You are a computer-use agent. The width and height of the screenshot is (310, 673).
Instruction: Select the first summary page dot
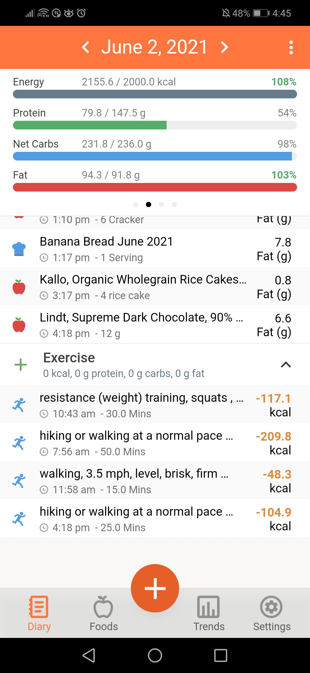[x=136, y=204]
